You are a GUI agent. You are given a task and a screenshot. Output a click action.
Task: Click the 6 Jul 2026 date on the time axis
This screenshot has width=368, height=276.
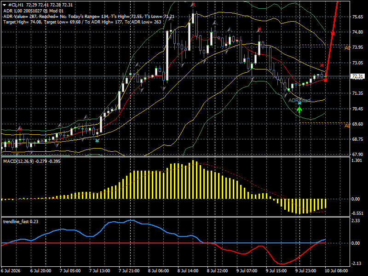pos(11,271)
